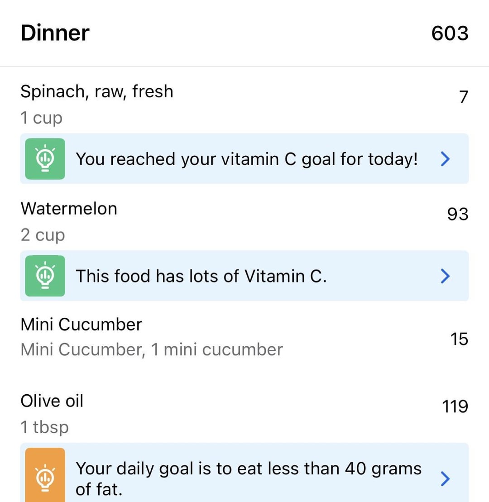
Task: Select the 15 calorie value for Cucumber
Action: [459, 339]
